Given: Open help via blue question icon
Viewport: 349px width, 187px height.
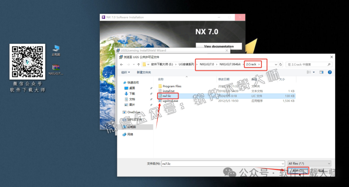Looking at the screenshot, I should coord(330,72).
